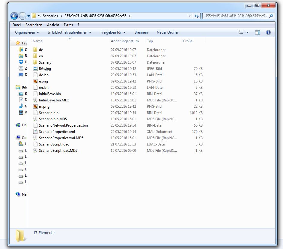
Task: Click the 170 KB size cell
Action: pos(197,132)
